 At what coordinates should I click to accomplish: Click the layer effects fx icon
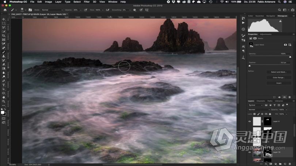coord(266,164)
